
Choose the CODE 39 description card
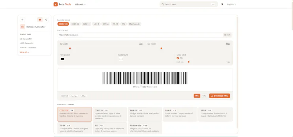110,114
